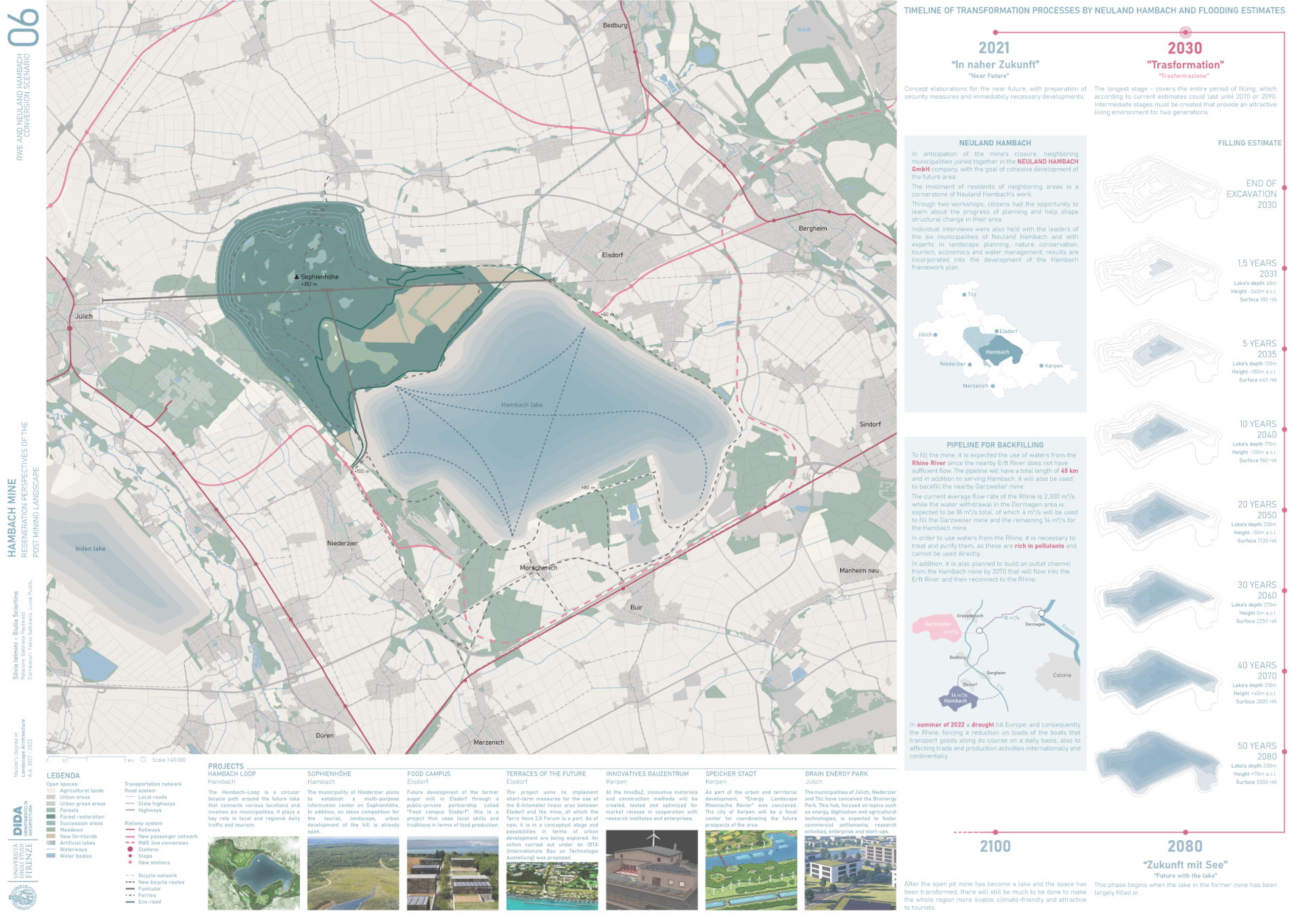Click the Neuland Hambach municipalities mini map

point(994,342)
